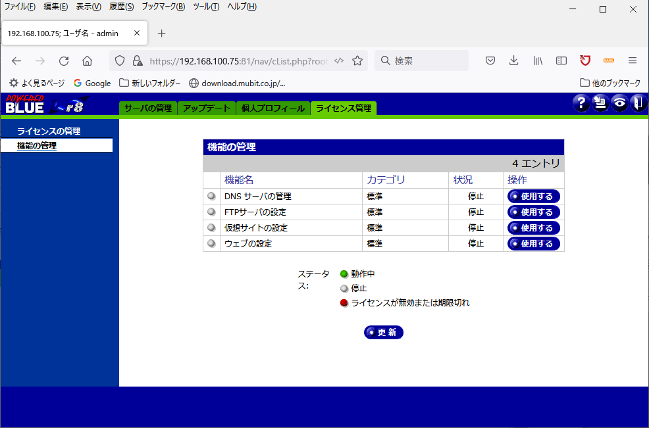Open the Google bookmark
The width and height of the screenshot is (649, 428).
[92, 83]
